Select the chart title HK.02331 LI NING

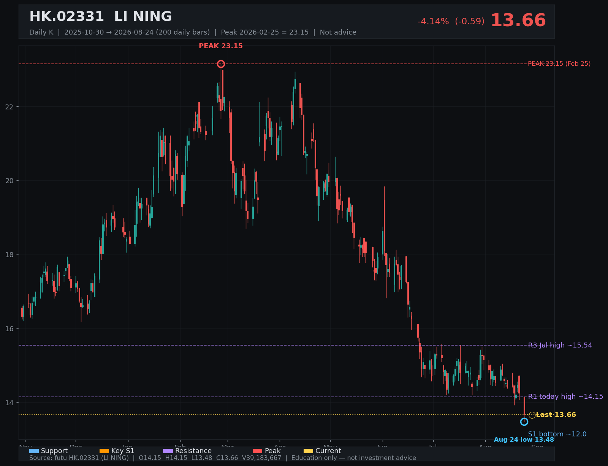point(101,17)
